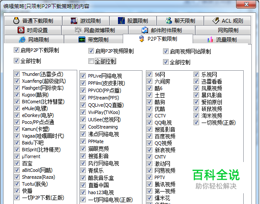This screenshot has width=260, height=204.
Task: Click the people icon on 聊天限制 tab
Action: click(x=169, y=21)
